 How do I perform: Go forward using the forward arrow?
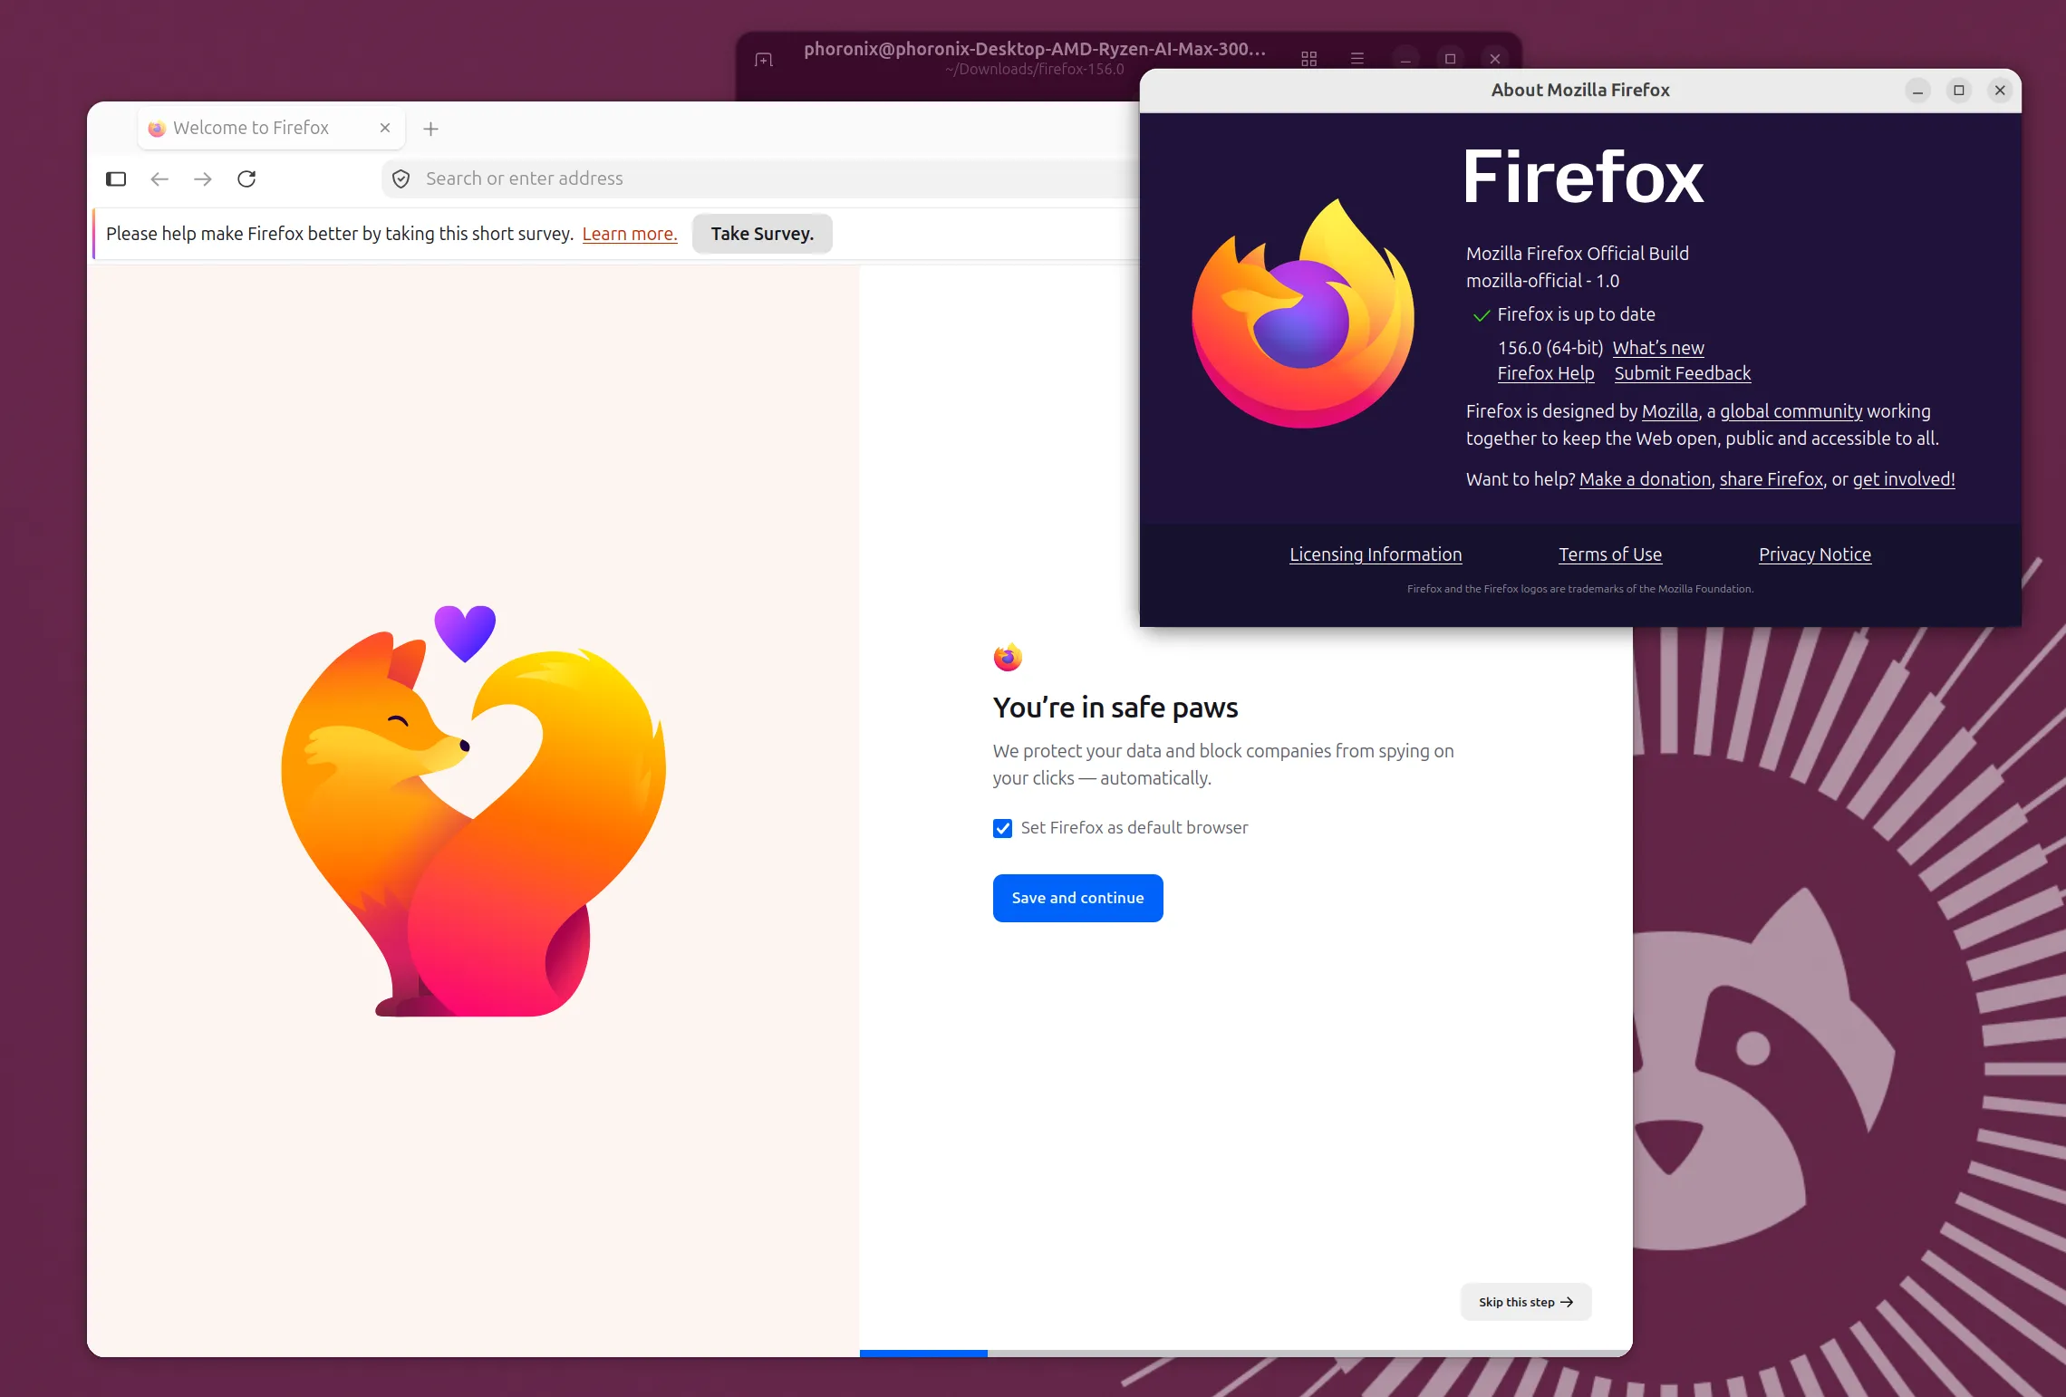[203, 178]
